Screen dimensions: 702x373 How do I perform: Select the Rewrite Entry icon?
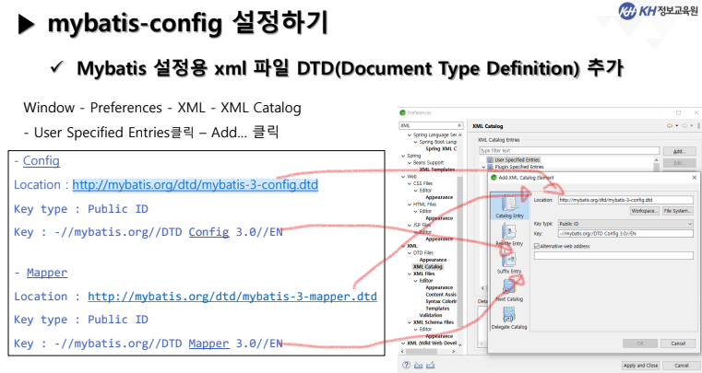pyautogui.click(x=509, y=232)
